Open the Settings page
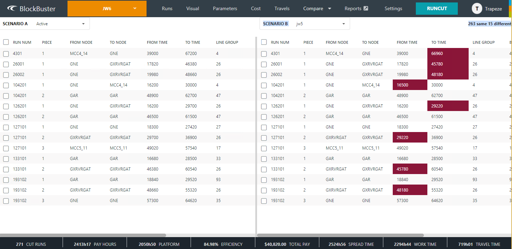 click(393, 8)
